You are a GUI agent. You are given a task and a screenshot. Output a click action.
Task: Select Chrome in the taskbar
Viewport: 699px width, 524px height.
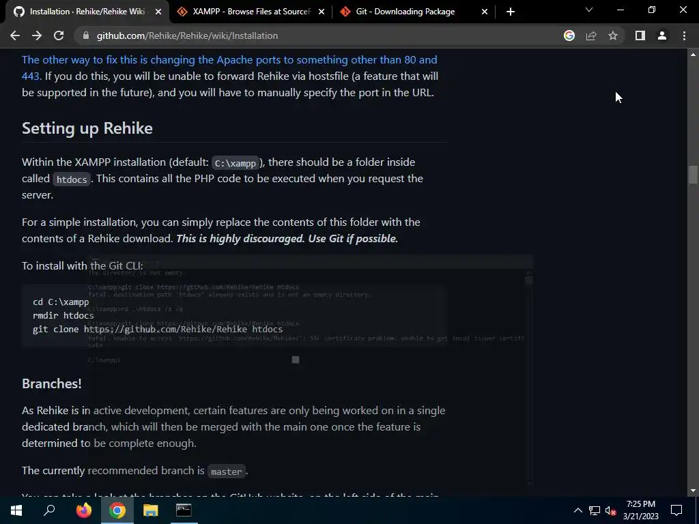point(117,510)
